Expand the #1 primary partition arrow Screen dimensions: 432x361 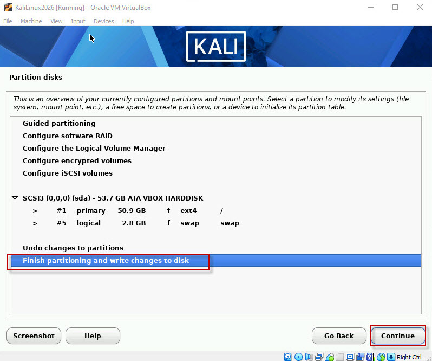(35, 211)
